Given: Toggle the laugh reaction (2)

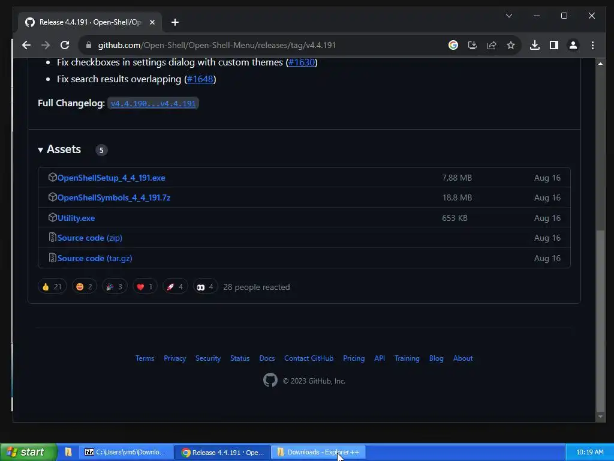Looking at the screenshot, I should [84, 287].
